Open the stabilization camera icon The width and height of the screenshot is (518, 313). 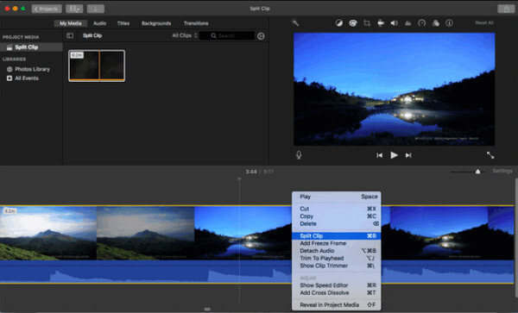pos(381,22)
